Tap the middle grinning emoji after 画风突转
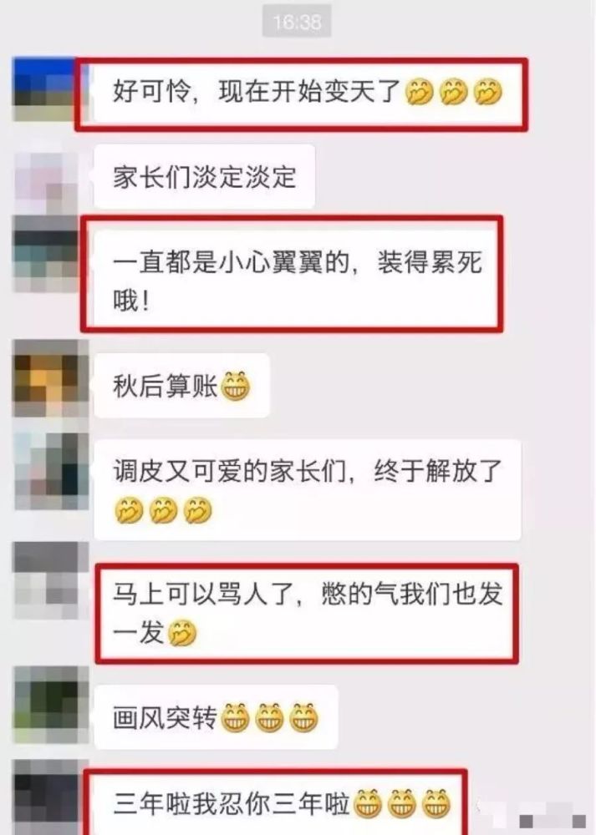 [269, 717]
